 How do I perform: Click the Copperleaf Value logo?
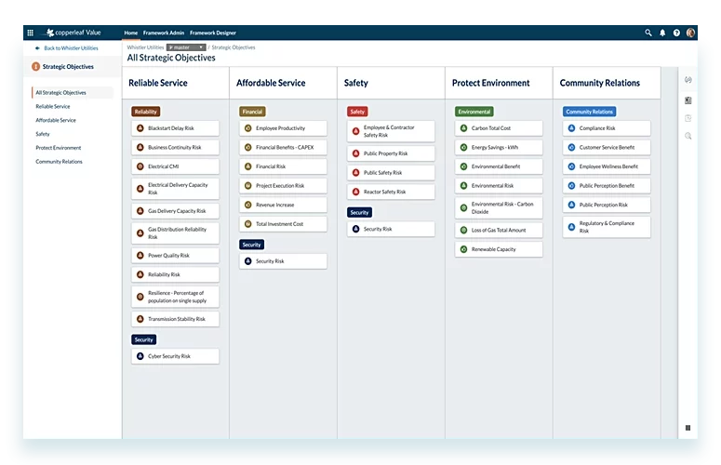(73, 33)
